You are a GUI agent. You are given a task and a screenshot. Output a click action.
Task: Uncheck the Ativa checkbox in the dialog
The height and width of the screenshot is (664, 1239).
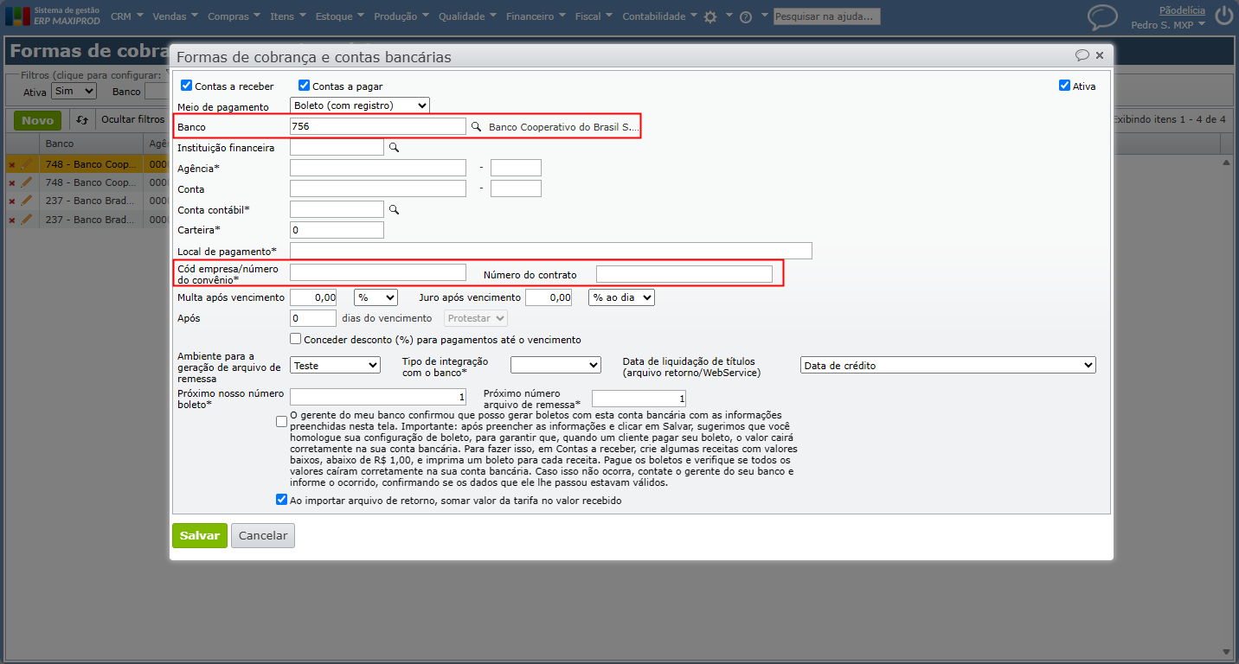1064,86
